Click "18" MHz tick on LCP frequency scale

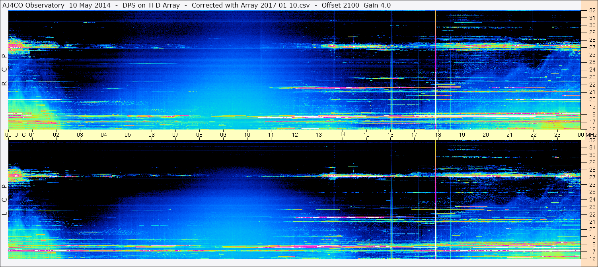[592, 244]
